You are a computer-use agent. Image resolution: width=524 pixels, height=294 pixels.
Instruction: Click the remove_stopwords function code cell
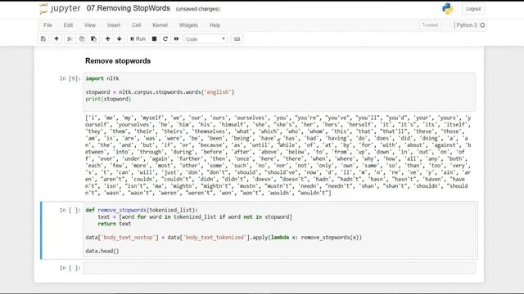279,230
